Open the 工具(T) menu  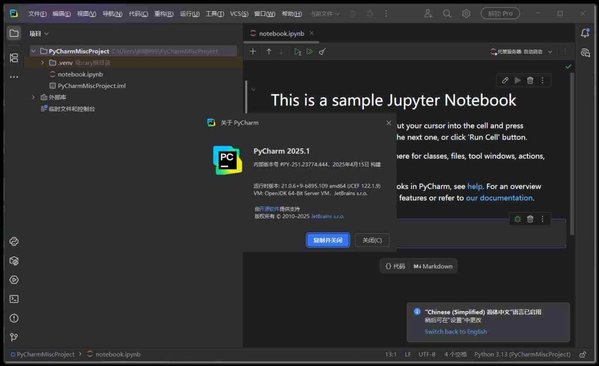tap(215, 13)
